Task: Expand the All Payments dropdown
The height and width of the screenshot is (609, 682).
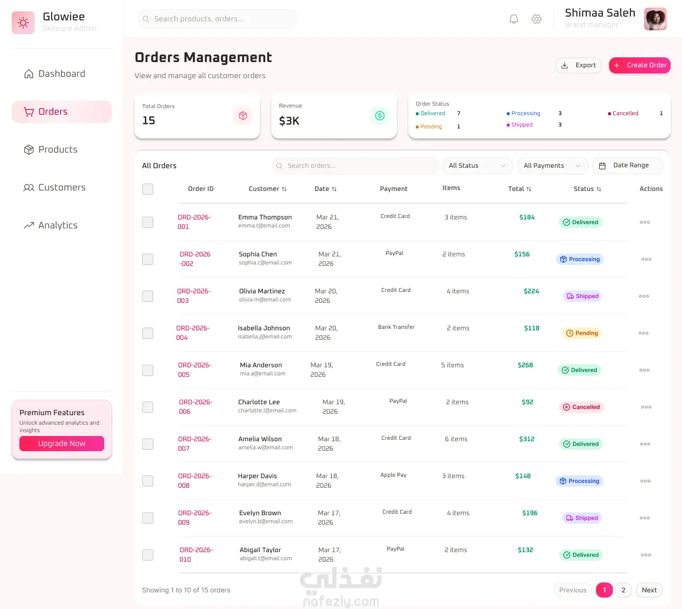Action: point(552,166)
